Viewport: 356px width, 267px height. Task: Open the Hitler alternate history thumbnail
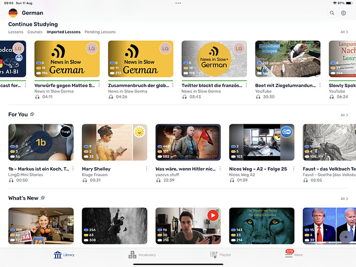188,142
